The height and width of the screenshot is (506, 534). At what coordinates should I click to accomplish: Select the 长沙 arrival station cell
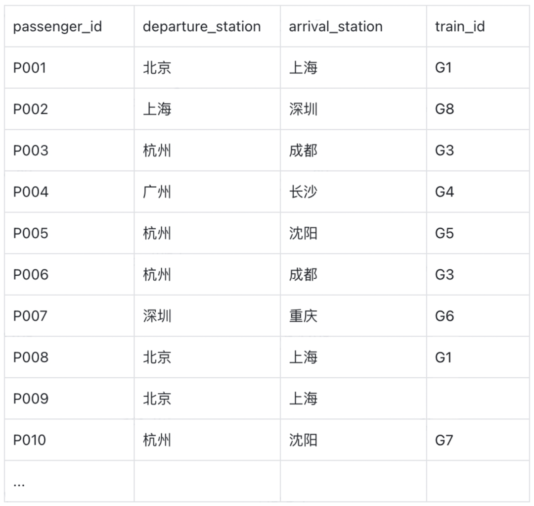(303, 192)
